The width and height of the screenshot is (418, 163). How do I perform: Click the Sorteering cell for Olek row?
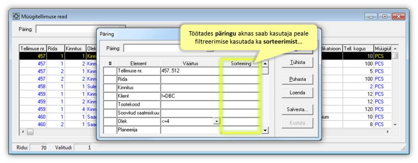241,121
